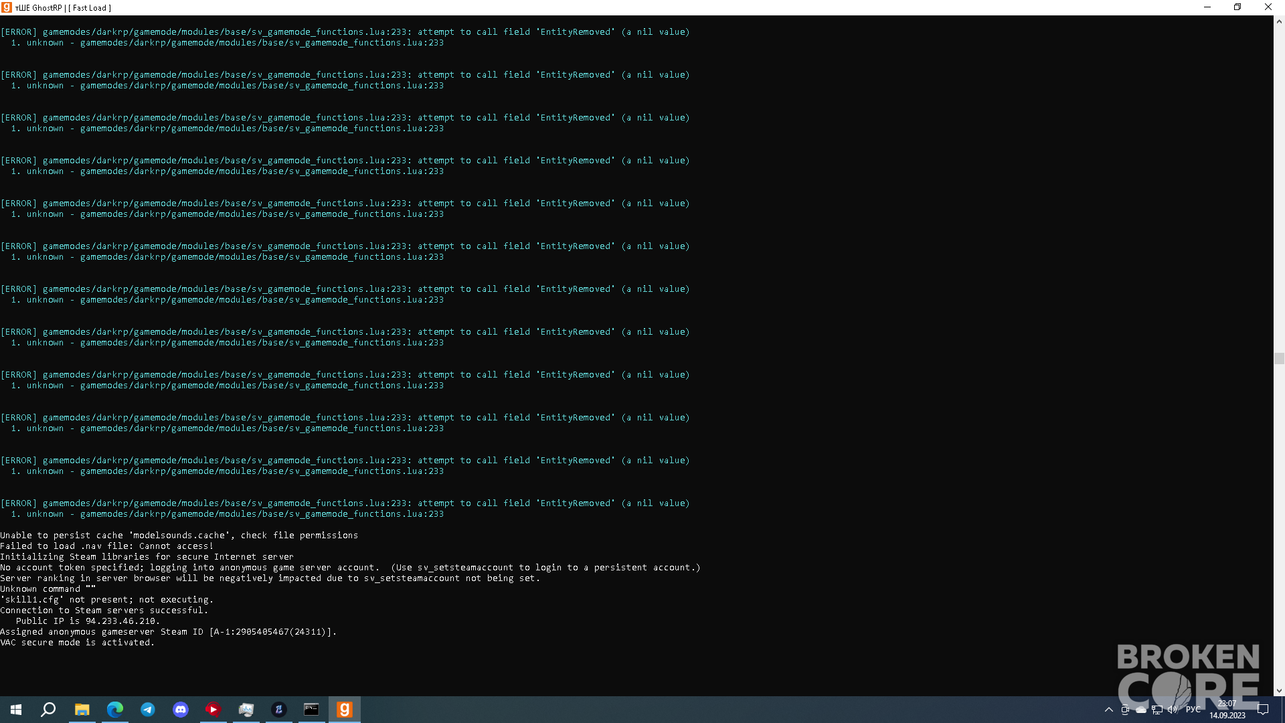Screen dimensions: 1285x723
Task: Open the clock showing 23:07 14.09.2023
Action: click(1227, 710)
